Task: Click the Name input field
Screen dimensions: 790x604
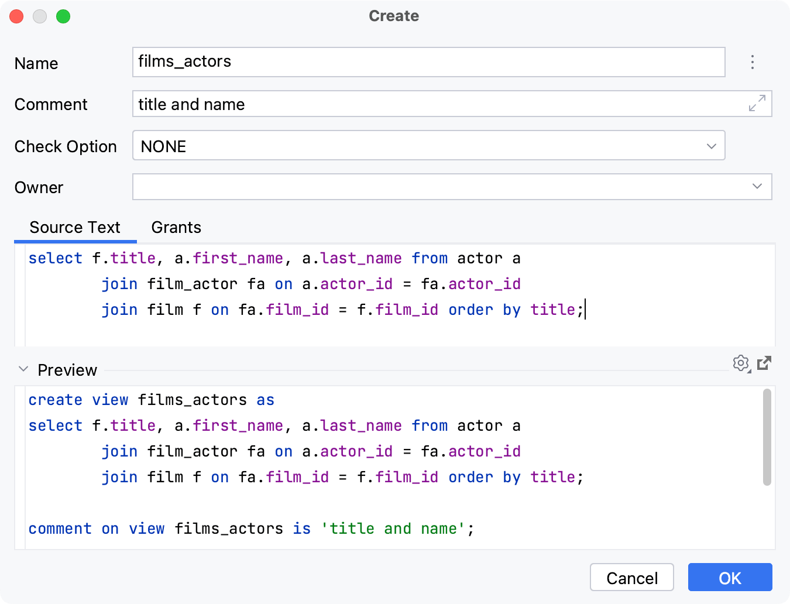Action: (x=428, y=62)
